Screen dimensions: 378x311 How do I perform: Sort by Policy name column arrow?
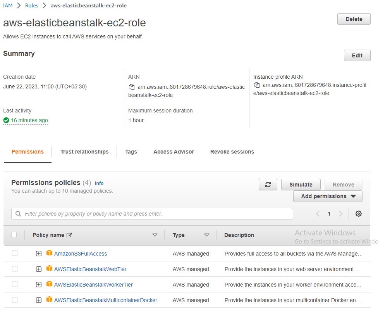(x=155, y=235)
